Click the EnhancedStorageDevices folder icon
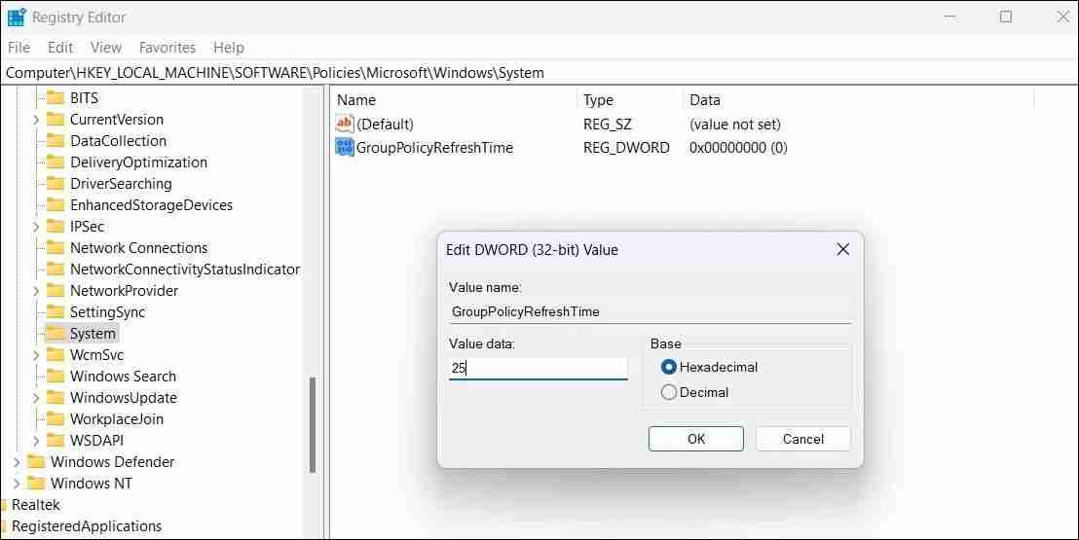 pos(56,204)
